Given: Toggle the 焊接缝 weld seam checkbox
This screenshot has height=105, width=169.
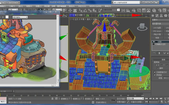Looking at the screenshot, I should point(154,75).
